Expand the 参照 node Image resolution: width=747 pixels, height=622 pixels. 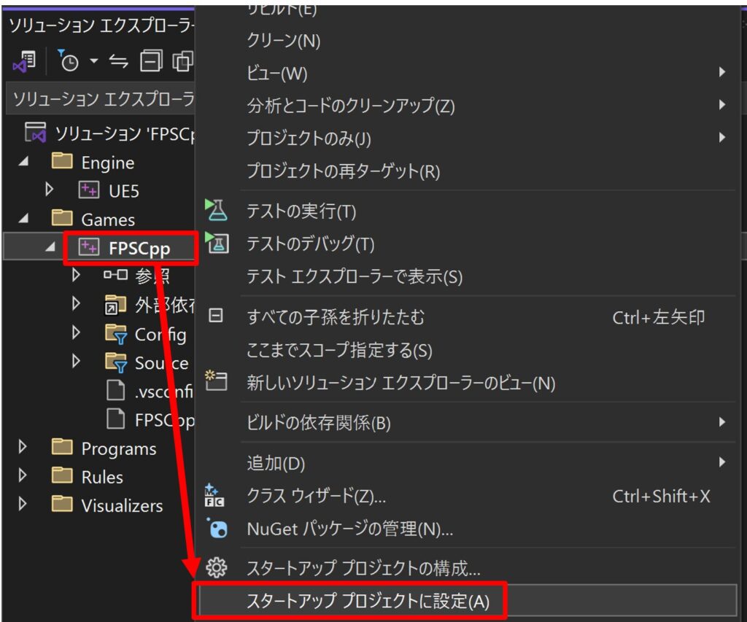point(75,275)
